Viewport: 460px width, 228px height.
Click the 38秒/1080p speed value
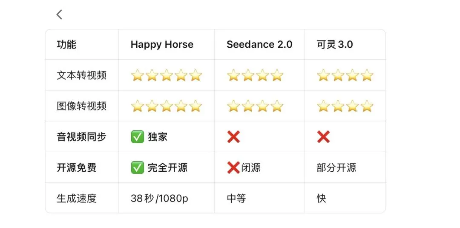[x=160, y=199]
